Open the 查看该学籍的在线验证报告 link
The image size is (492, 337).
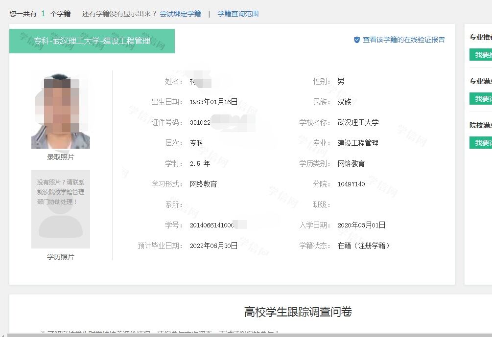pyautogui.click(x=403, y=40)
